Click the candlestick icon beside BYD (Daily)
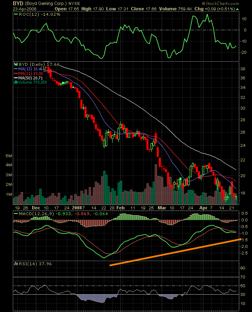 tap(16, 64)
